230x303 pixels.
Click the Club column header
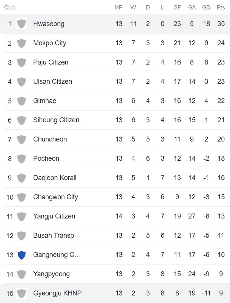[x=10, y=7]
